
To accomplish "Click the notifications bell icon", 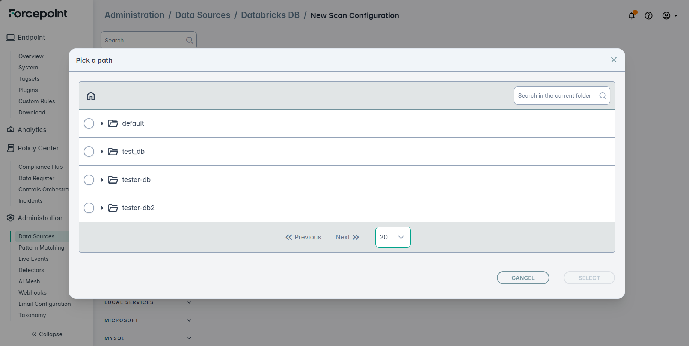I will [632, 15].
